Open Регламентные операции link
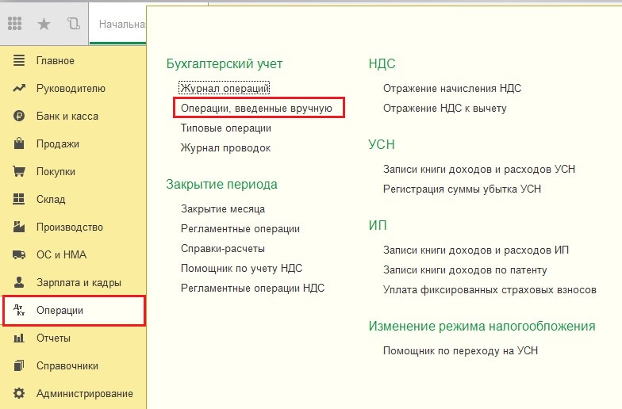This screenshot has height=409, width=622. (x=240, y=228)
